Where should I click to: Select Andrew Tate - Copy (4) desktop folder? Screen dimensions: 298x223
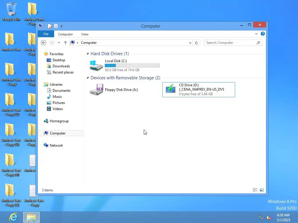tap(11, 165)
